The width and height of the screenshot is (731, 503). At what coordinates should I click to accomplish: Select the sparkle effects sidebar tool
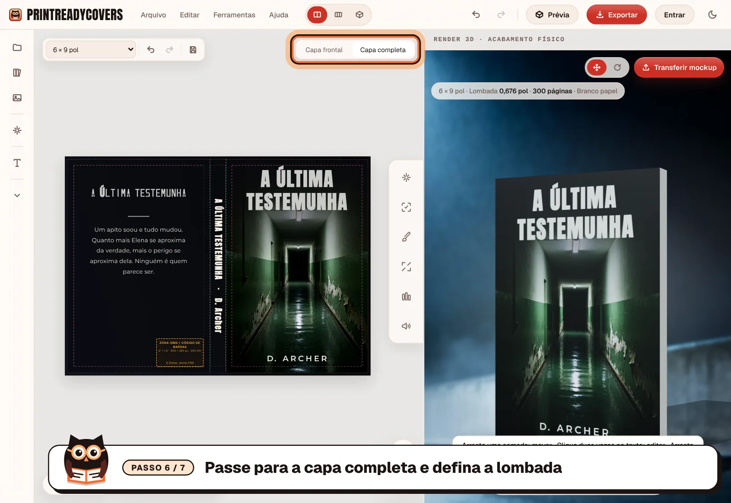17,130
